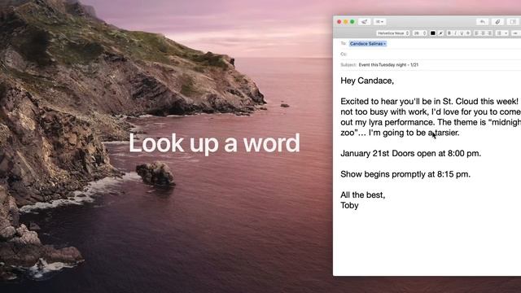Screen dimensions: 521x293
Task: Click the 'January 21st Doors open' line
Action: point(410,154)
